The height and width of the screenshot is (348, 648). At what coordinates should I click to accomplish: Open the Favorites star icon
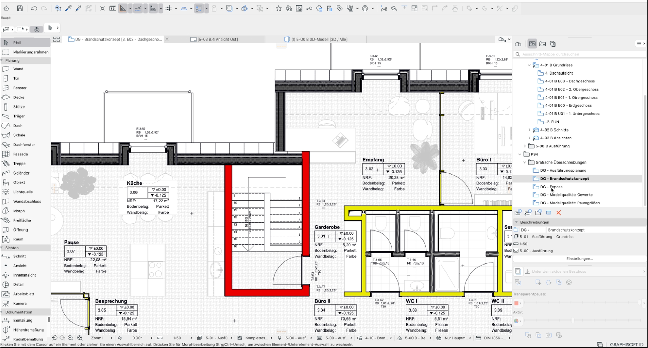[278, 8]
